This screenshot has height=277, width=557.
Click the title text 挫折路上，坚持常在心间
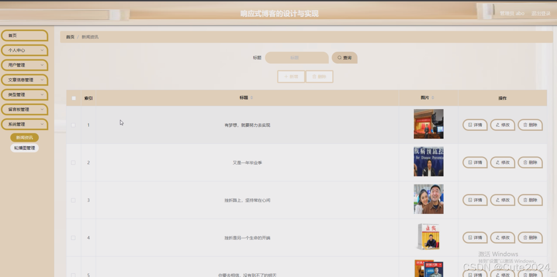click(247, 200)
